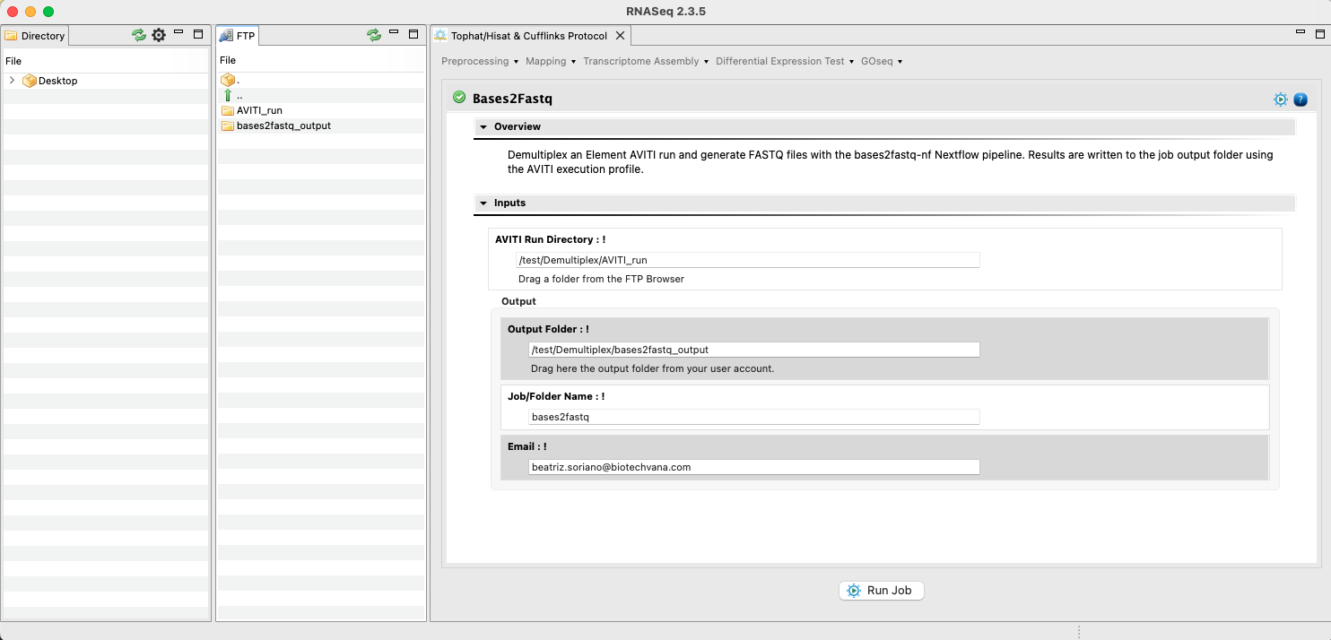Screen dimensions: 1331x640
Task: Expand the Desktop tree node
Action: [12, 81]
